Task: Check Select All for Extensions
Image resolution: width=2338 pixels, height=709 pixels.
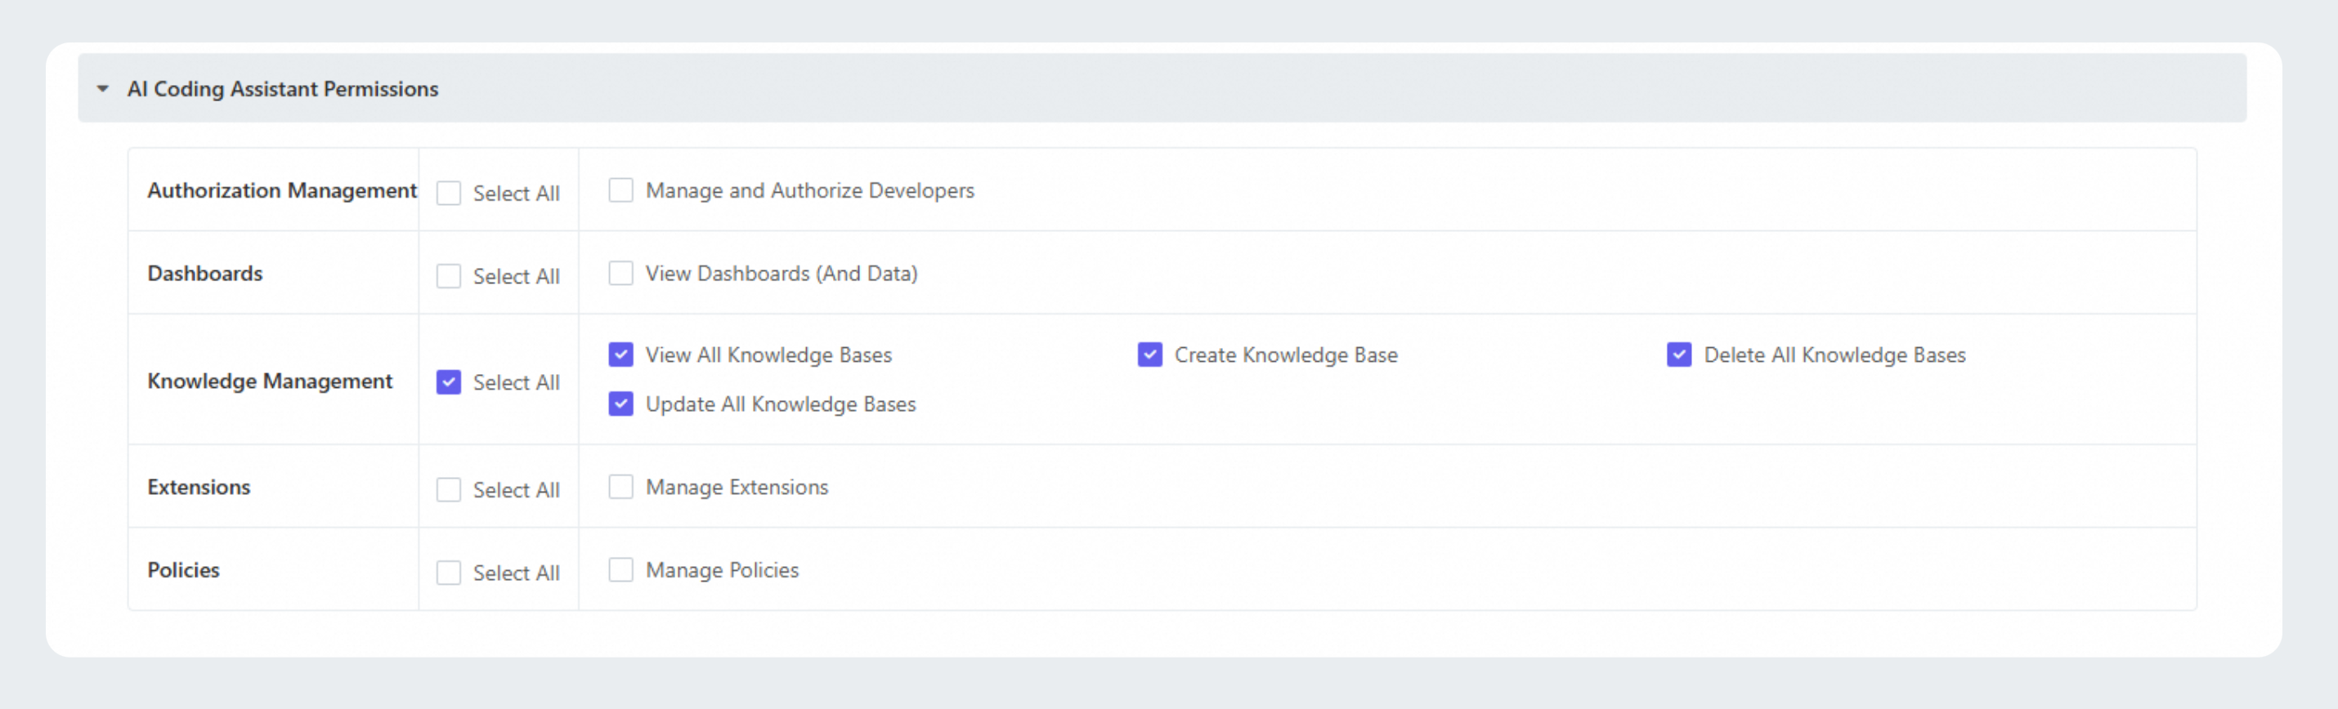Action: click(448, 489)
